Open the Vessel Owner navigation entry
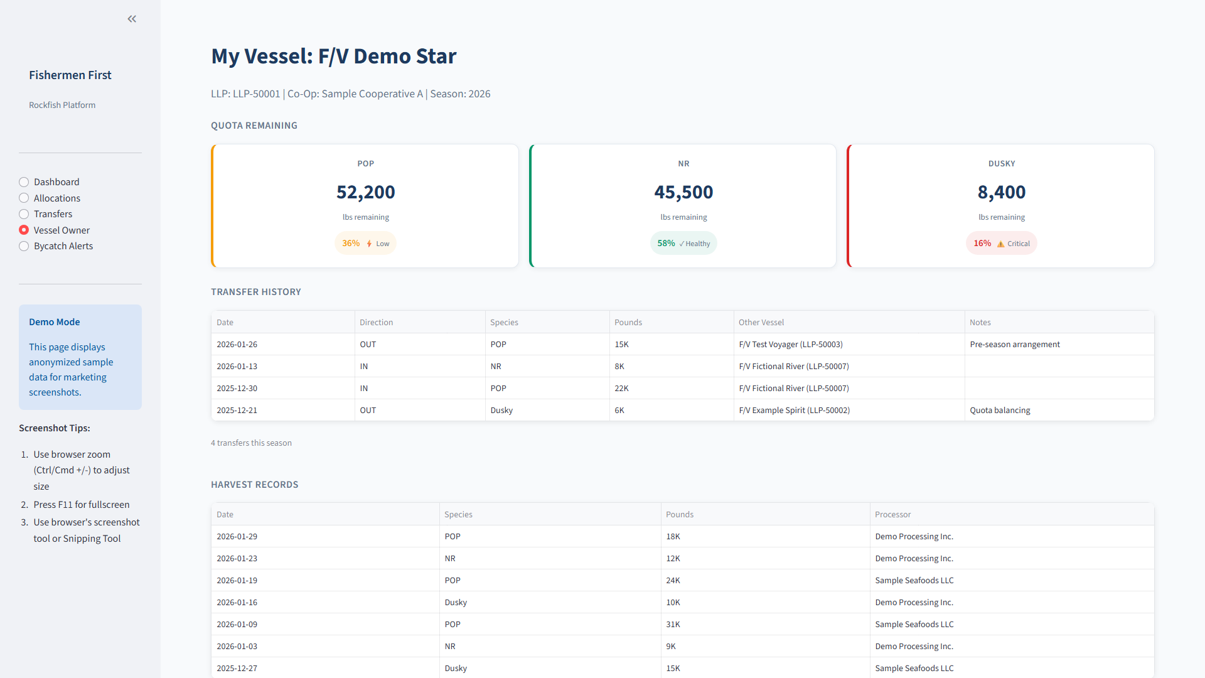The width and height of the screenshot is (1205, 678). pyautogui.click(x=62, y=230)
